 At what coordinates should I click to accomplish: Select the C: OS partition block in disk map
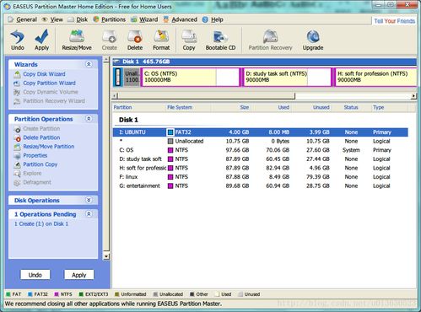(x=191, y=77)
